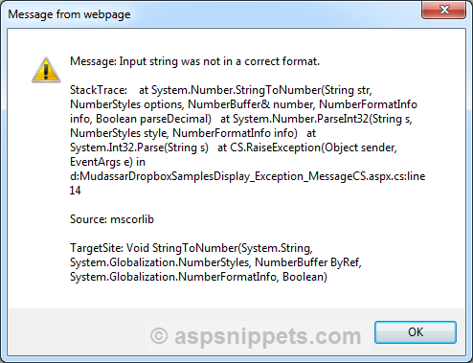Close the Message from webpage dialog
Viewport: 473px width, 363px height.
[x=443, y=10]
